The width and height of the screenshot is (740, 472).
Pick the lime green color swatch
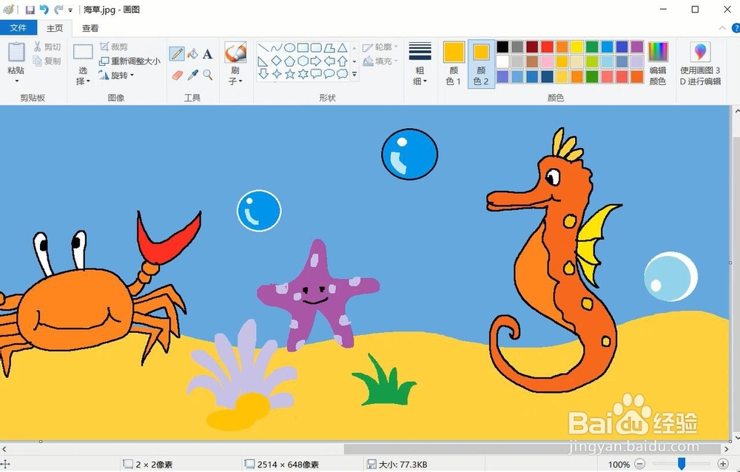click(592, 61)
